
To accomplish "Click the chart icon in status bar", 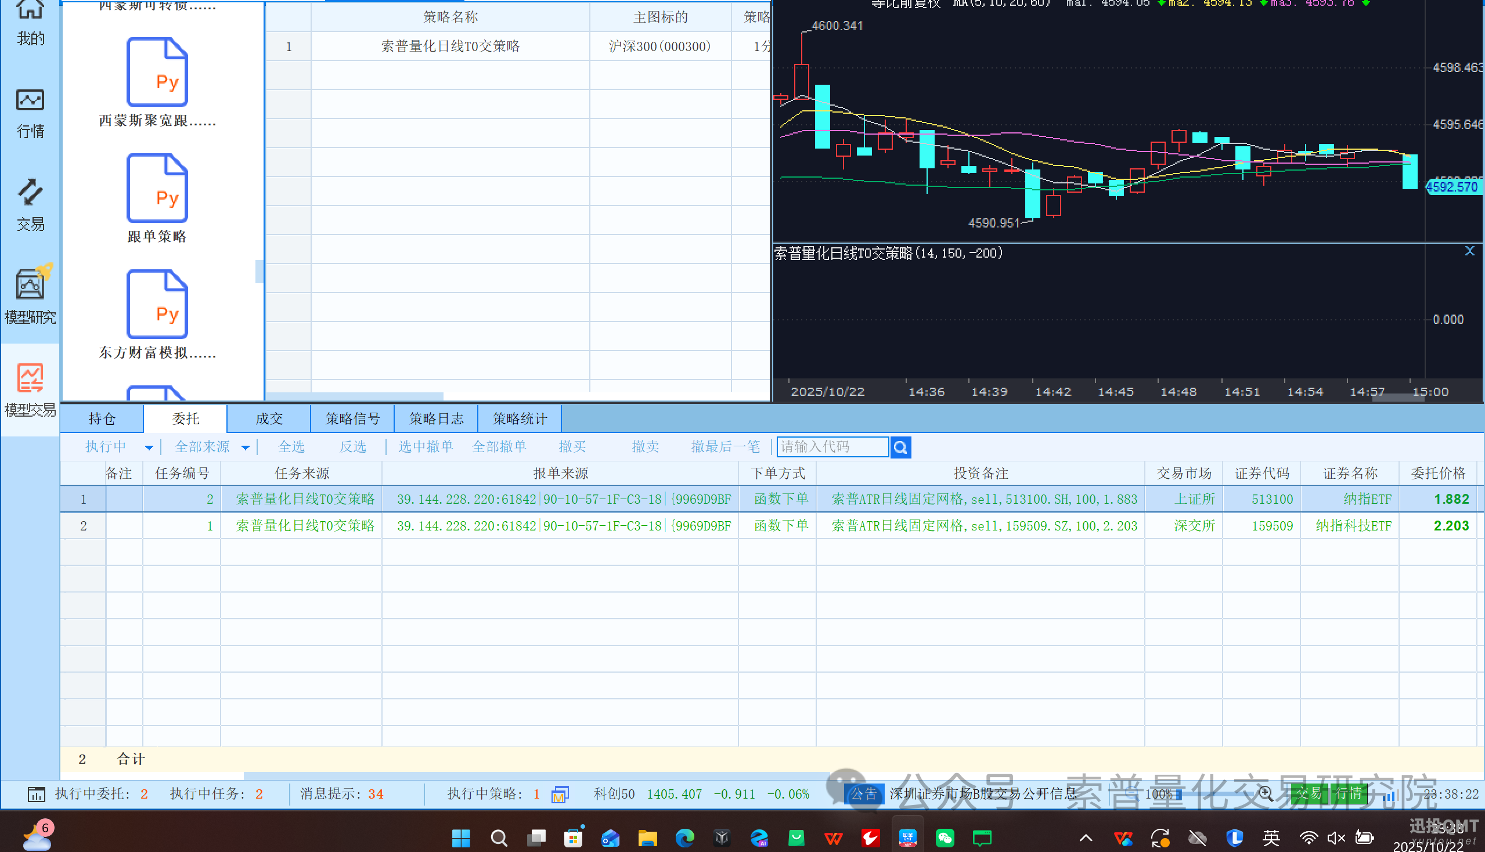I will (x=36, y=794).
